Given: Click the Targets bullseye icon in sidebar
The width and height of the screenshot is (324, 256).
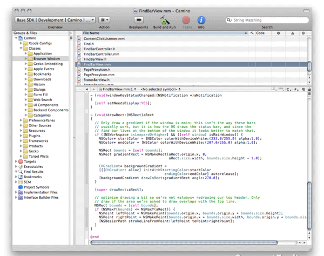Looking at the screenshot, I should [21, 161].
